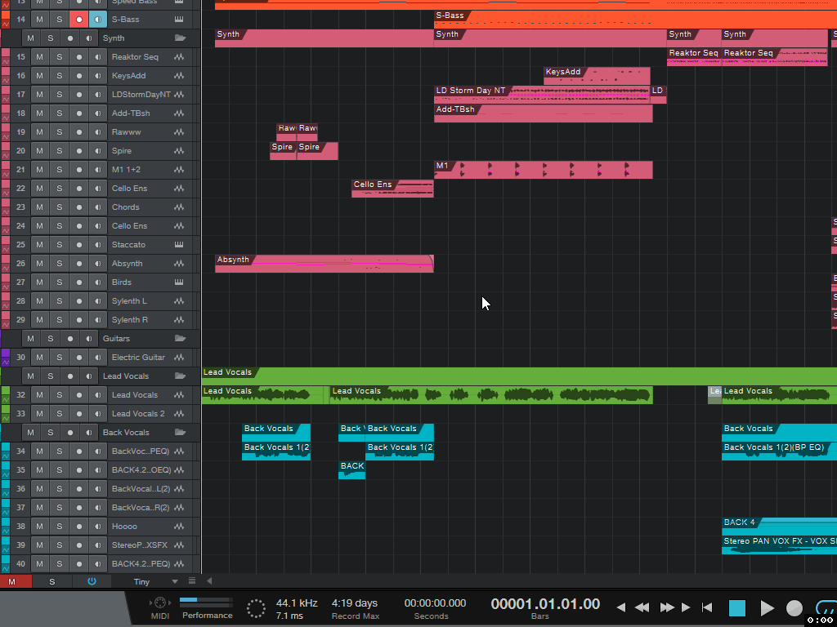The height and width of the screenshot is (627, 837).
Task: Open the MIDI monitor icon in transport
Action: (159, 603)
